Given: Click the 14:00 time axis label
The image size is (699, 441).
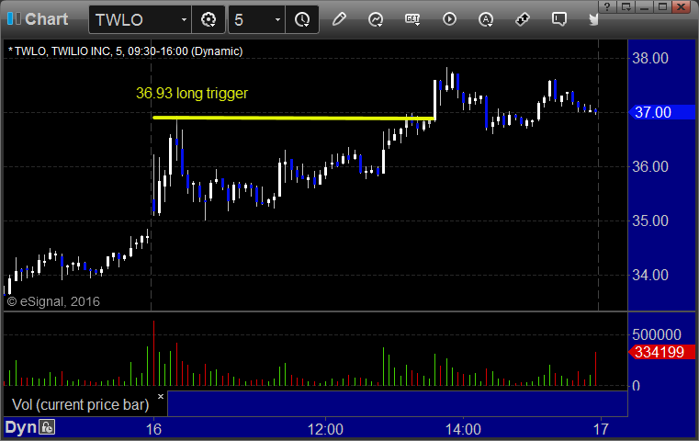Looking at the screenshot, I should (463, 429).
